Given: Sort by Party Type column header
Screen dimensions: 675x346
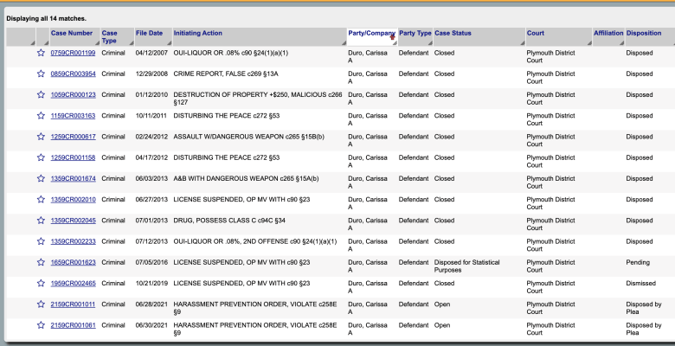Looking at the screenshot, I should point(415,33).
